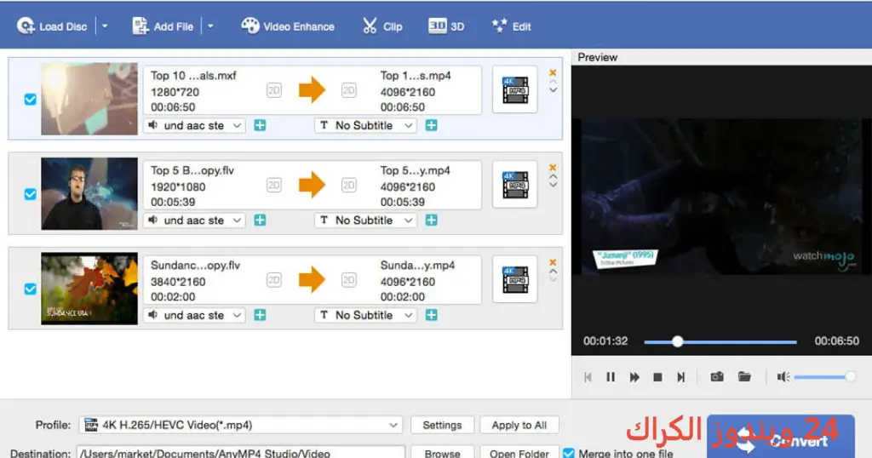The width and height of the screenshot is (872, 458).
Task: Skip to next item in preview player
Action: [x=680, y=377]
